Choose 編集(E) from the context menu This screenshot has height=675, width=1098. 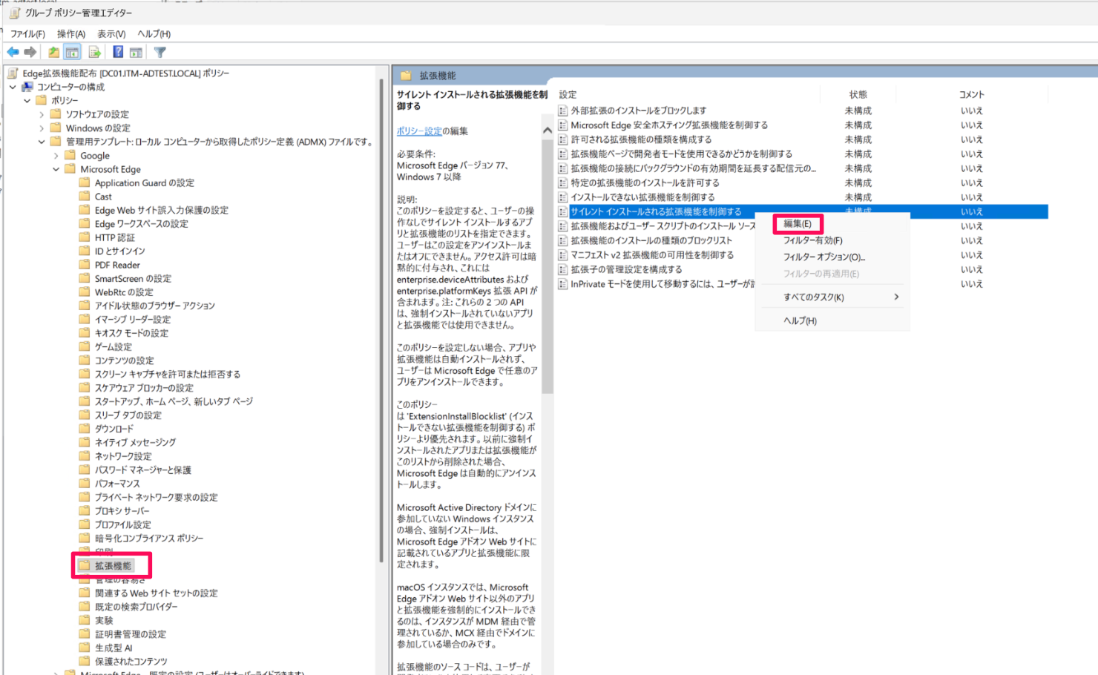[x=798, y=224]
